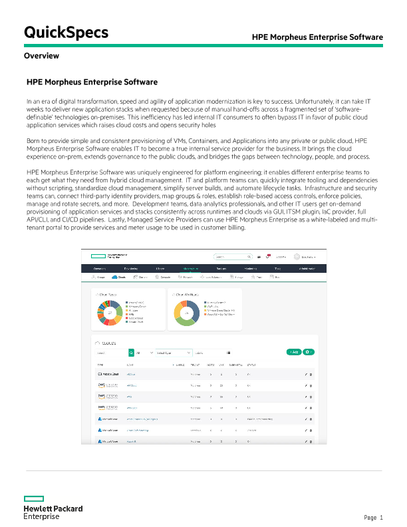Open the Administration menu in dark navbar
This screenshot has width=407, height=527.
(307, 269)
